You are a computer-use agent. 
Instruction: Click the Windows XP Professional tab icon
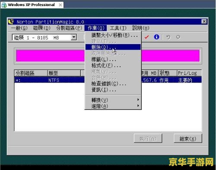coord(4,5)
